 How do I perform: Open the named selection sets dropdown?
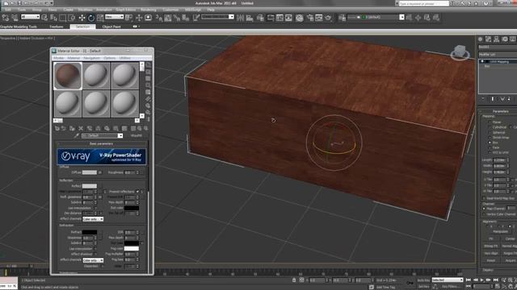[217, 17]
